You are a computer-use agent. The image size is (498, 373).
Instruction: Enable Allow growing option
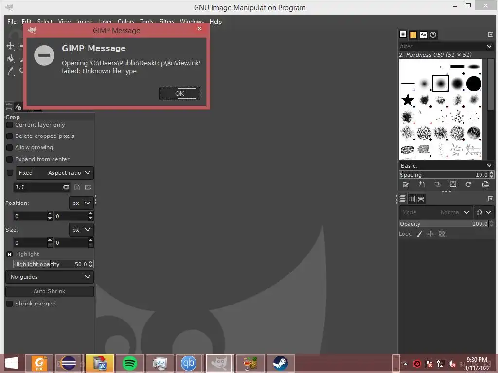pyautogui.click(x=10, y=148)
